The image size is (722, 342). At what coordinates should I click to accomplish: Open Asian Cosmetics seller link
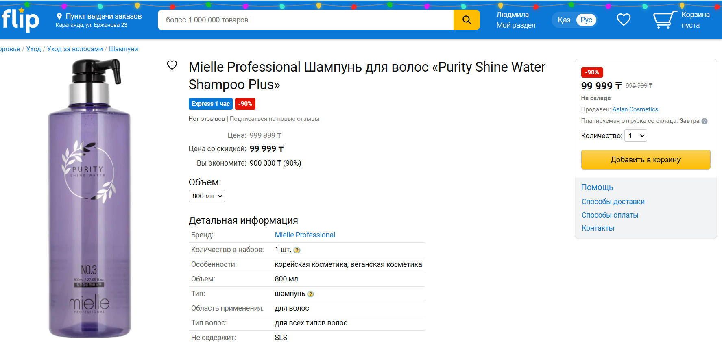pos(635,109)
